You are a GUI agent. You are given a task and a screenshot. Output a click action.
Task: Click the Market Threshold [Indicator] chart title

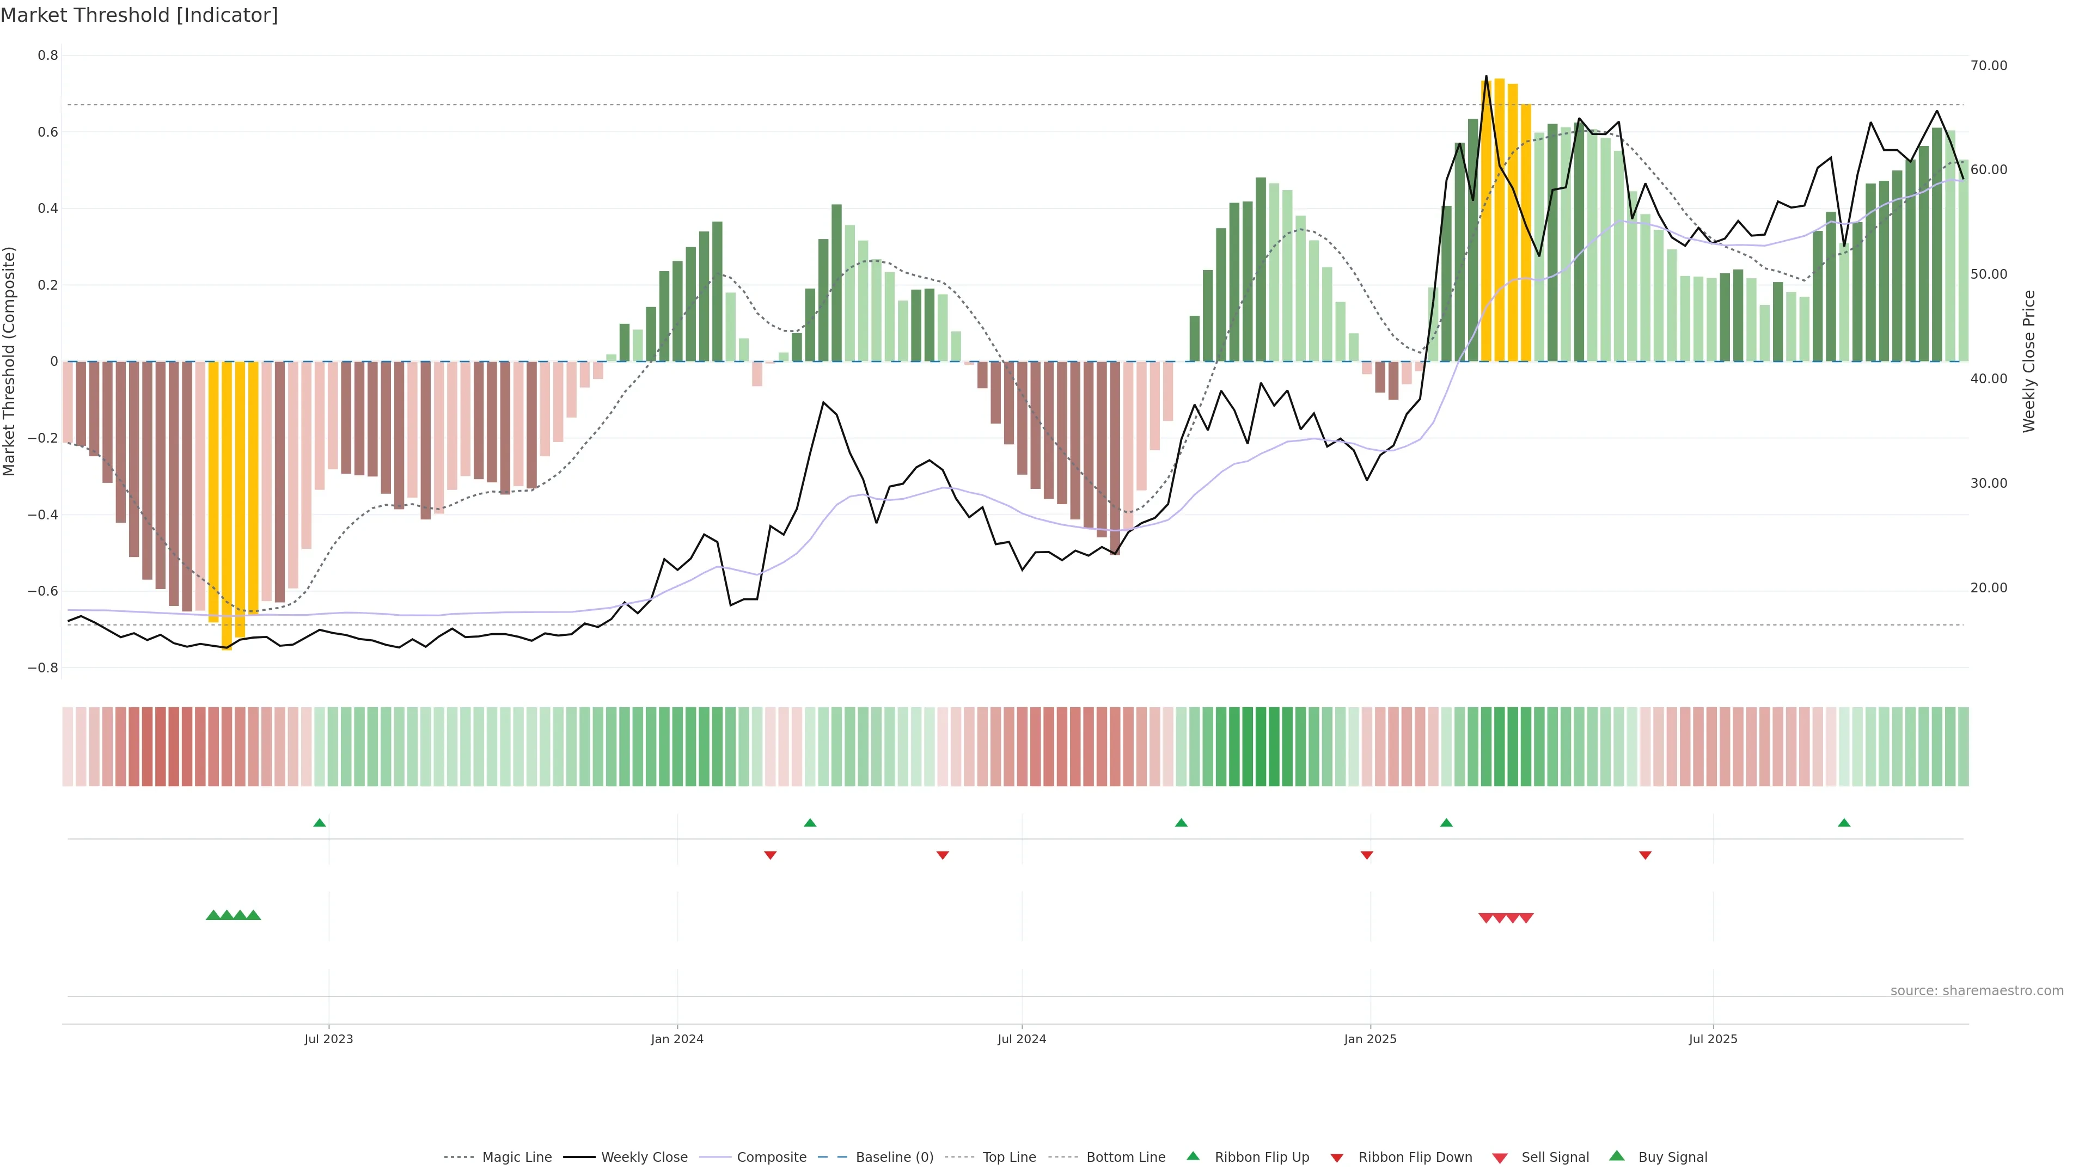(x=139, y=15)
